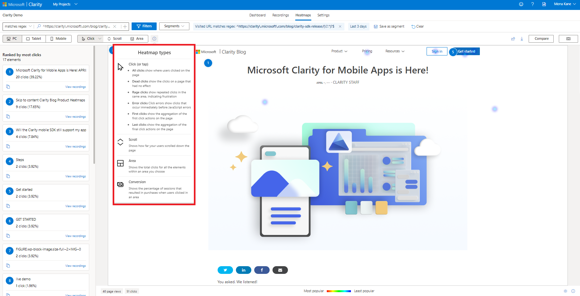Image resolution: width=580 pixels, height=296 pixels.
Task: Click Sign in on the blog page
Action: [x=437, y=51]
